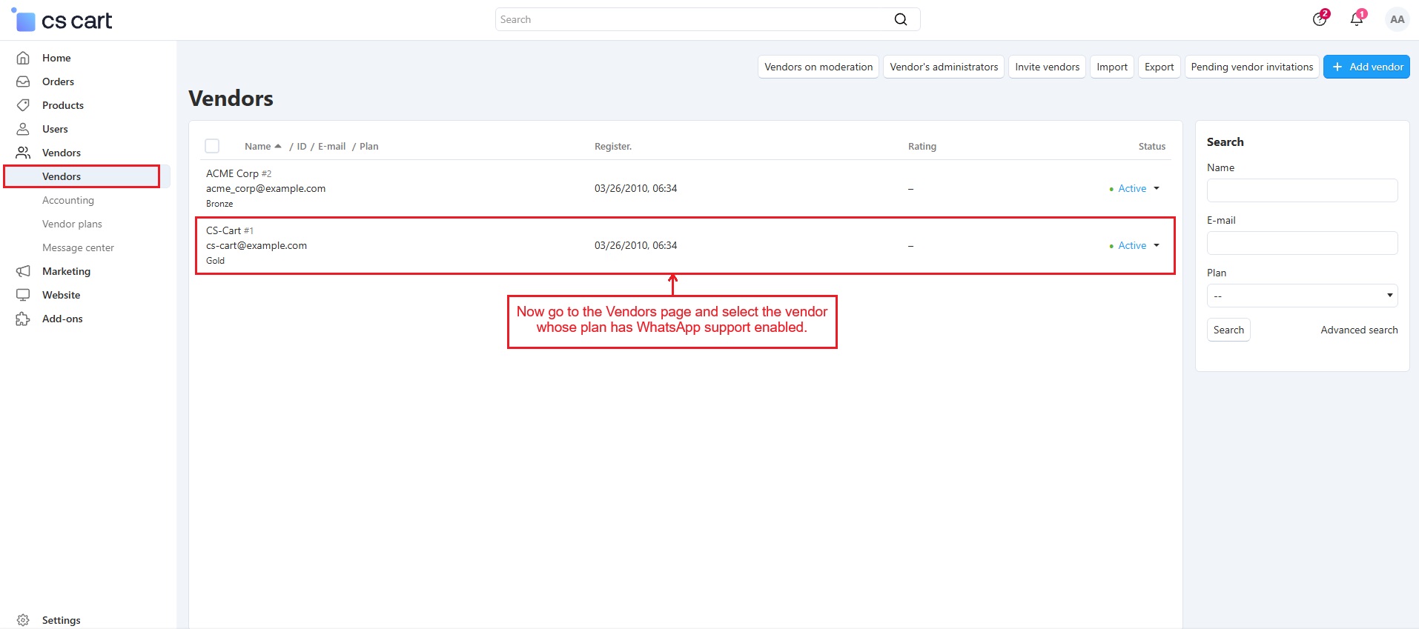Image resolution: width=1419 pixels, height=629 pixels.
Task: Open CS-Cart Active status dropdown
Action: tap(1136, 245)
